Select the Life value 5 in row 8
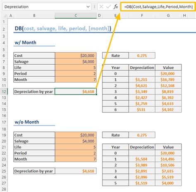This screenshot has height=192, width=196. (76, 68)
